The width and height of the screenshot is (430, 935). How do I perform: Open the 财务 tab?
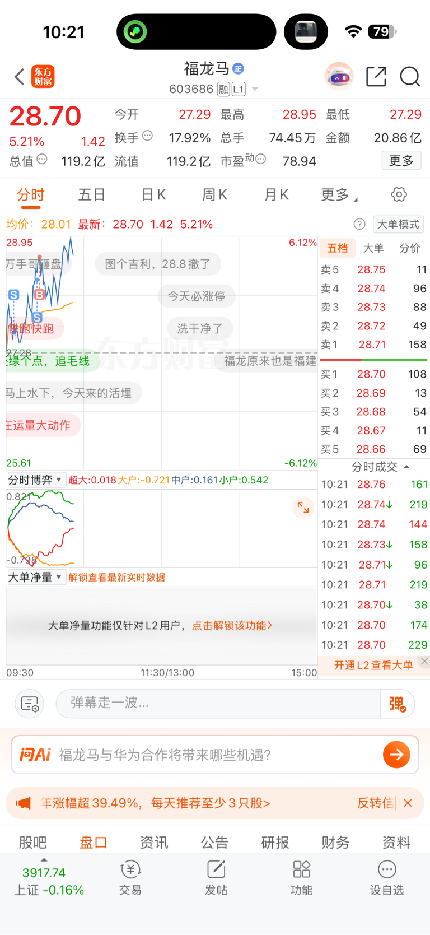click(335, 842)
